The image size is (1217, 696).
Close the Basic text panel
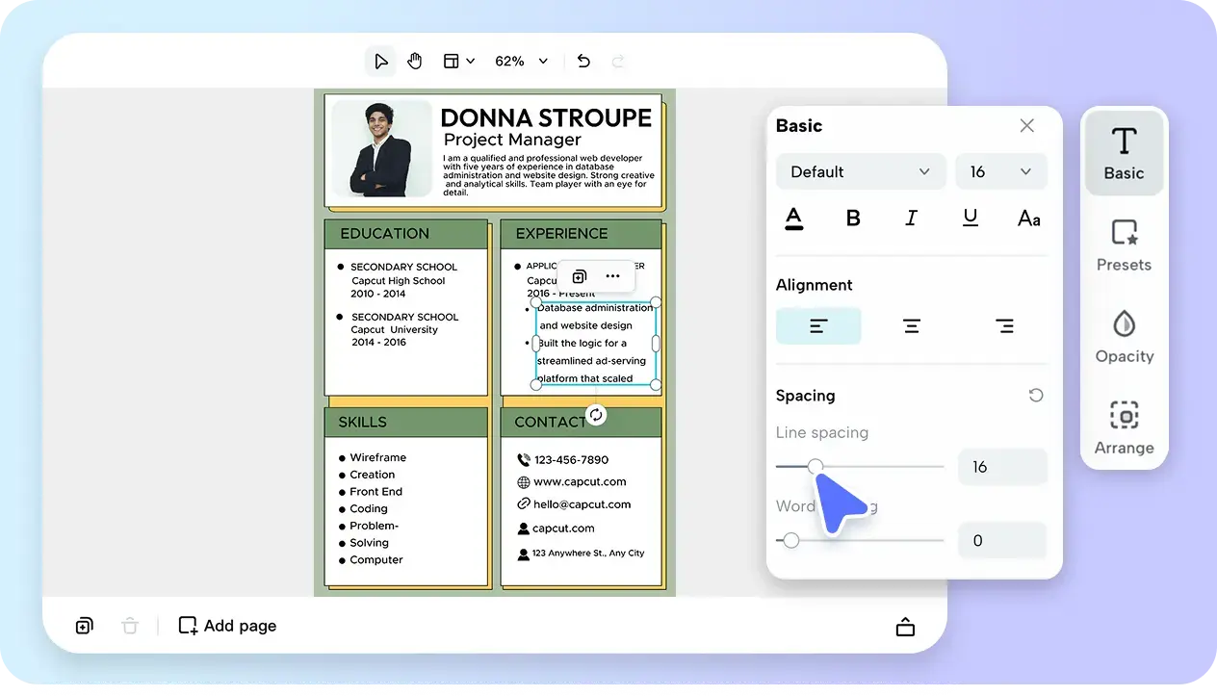coord(1027,125)
